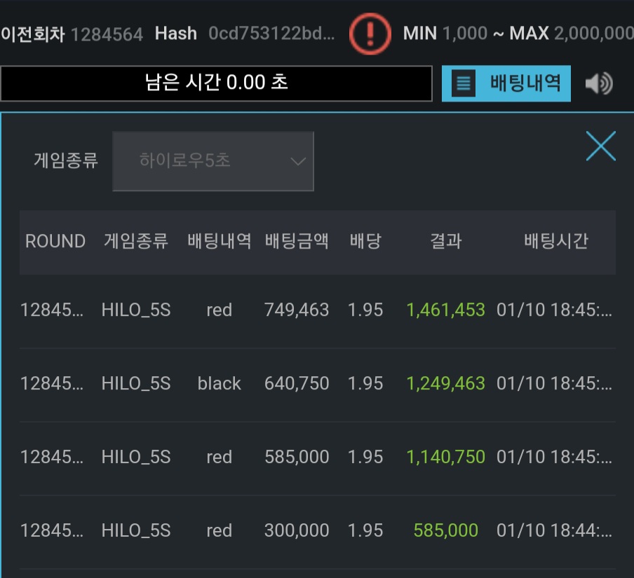This screenshot has height=578, width=634.
Task: Click the 결과 column header
Action: point(445,241)
